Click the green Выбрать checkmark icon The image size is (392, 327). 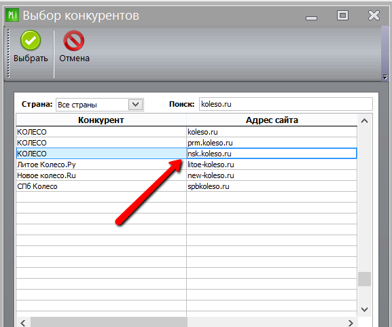[x=31, y=41]
